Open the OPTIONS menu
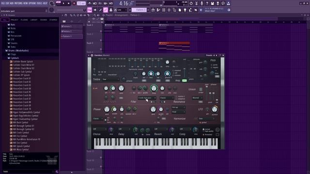310x174 pixels. click(32, 3)
